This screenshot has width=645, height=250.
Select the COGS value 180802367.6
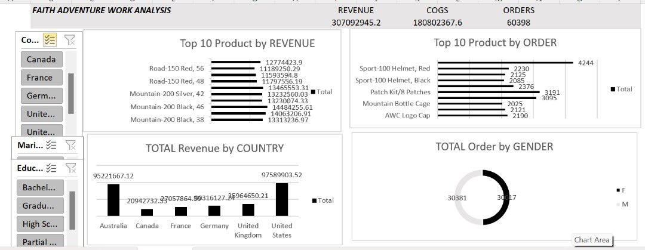pos(437,23)
